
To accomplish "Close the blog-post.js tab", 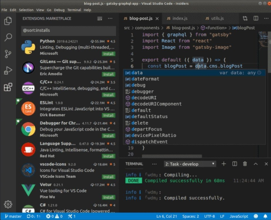I will tap(157, 19).
